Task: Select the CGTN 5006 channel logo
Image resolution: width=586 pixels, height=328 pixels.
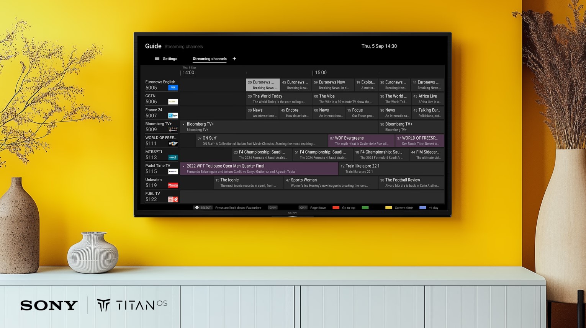Action: pyautogui.click(x=173, y=102)
